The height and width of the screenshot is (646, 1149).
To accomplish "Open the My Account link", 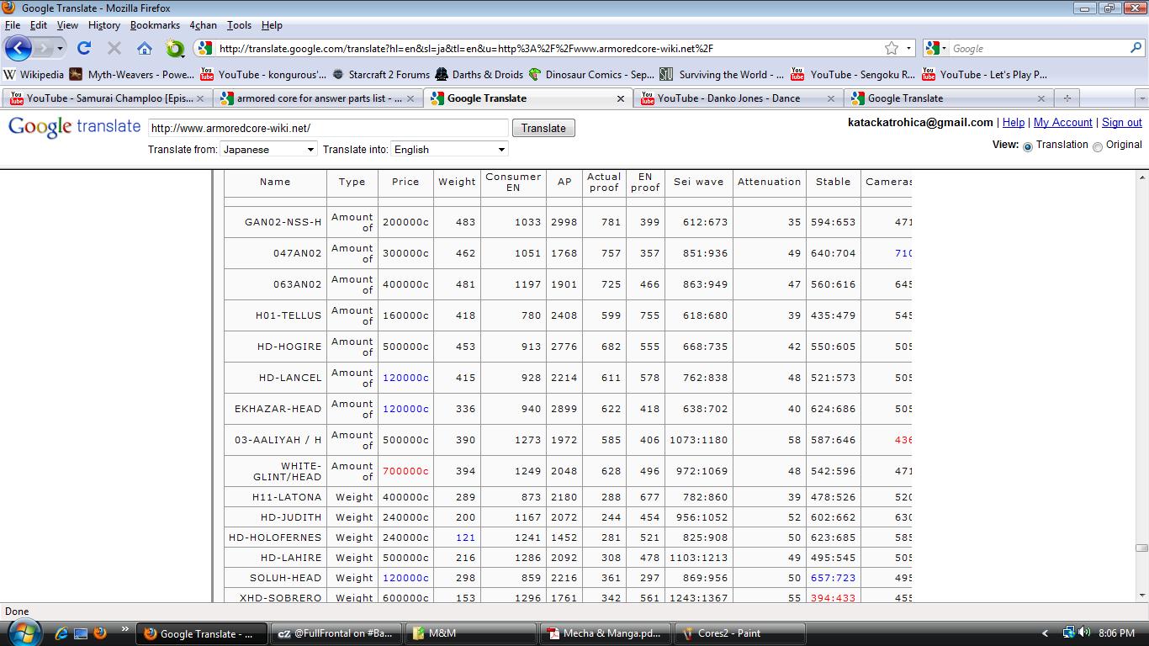I will [x=1063, y=122].
